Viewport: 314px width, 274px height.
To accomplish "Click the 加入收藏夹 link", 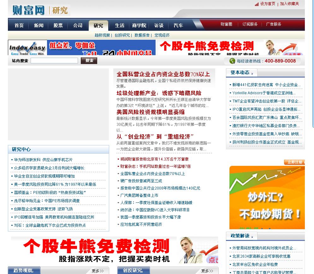I will (x=289, y=4).
